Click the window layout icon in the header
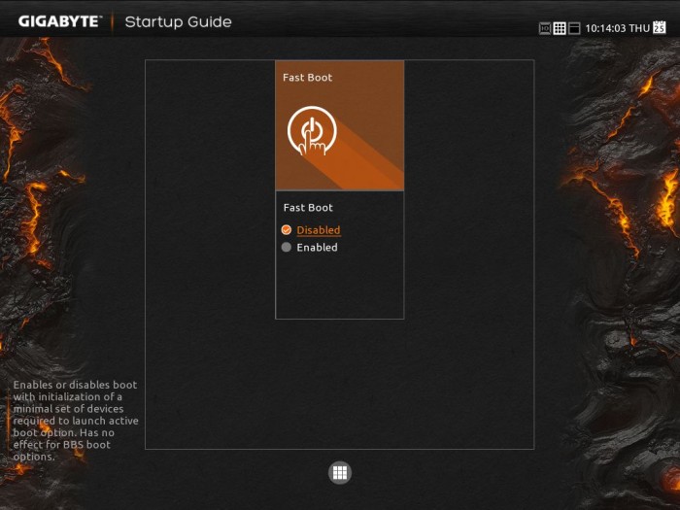The height and width of the screenshot is (510, 680). (x=574, y=28)
